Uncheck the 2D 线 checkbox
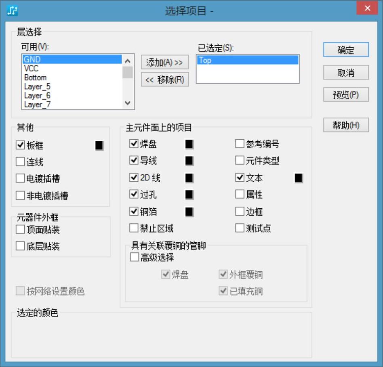The width and height of the screenshot is (383, 367). [134, 178]
